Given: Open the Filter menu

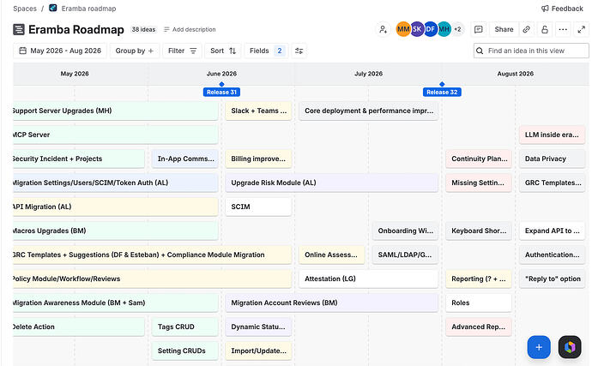Looking at the screenshot, I should [x=183, y=51].
